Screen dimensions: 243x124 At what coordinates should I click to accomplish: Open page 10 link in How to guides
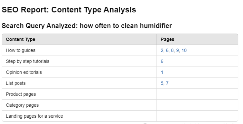[184, 51]
